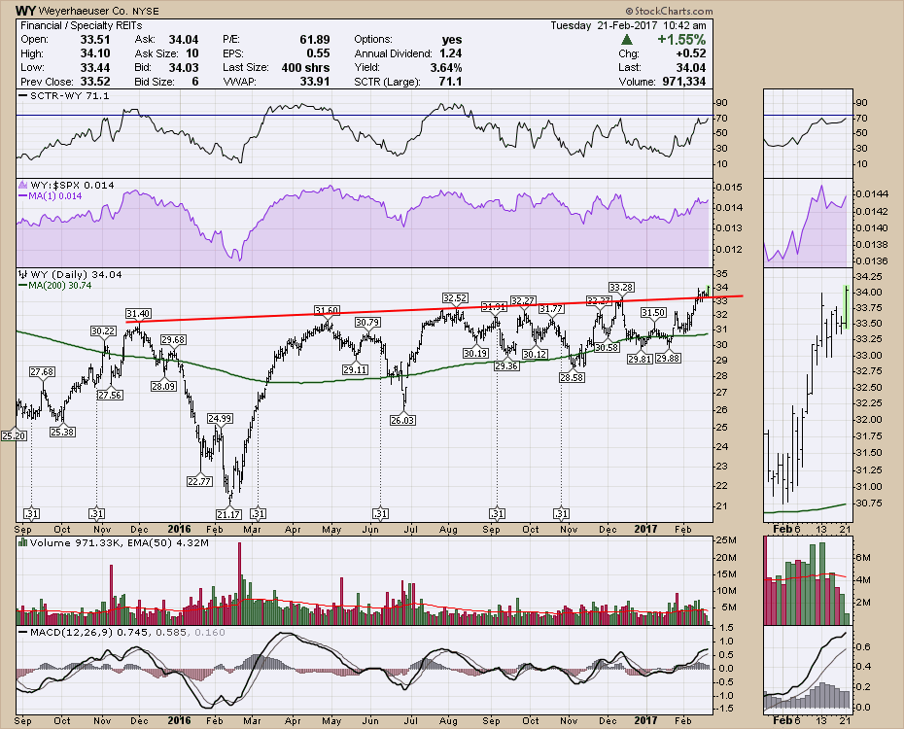Screen dimensions: 904x729
Task: Click the EPS value 0.55
Action: [x=318, y=53]
